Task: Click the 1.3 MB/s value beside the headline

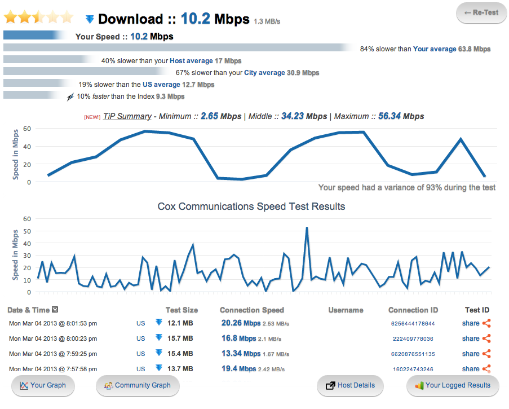Action: pyautogui.click(x=267, y=21)
